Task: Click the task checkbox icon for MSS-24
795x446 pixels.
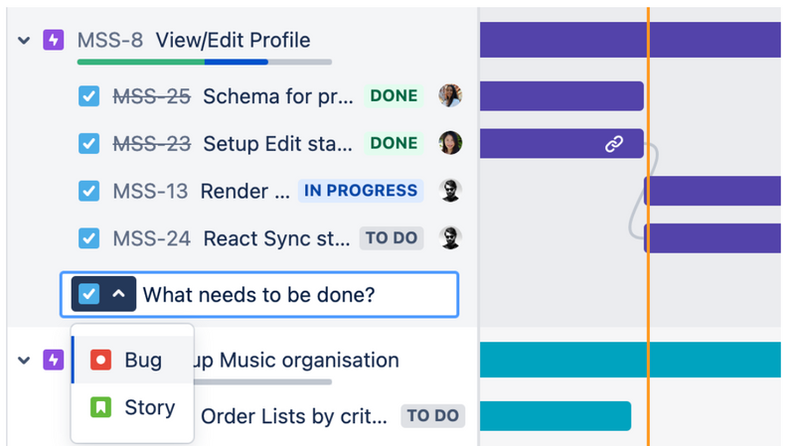Action: point(89,238)
